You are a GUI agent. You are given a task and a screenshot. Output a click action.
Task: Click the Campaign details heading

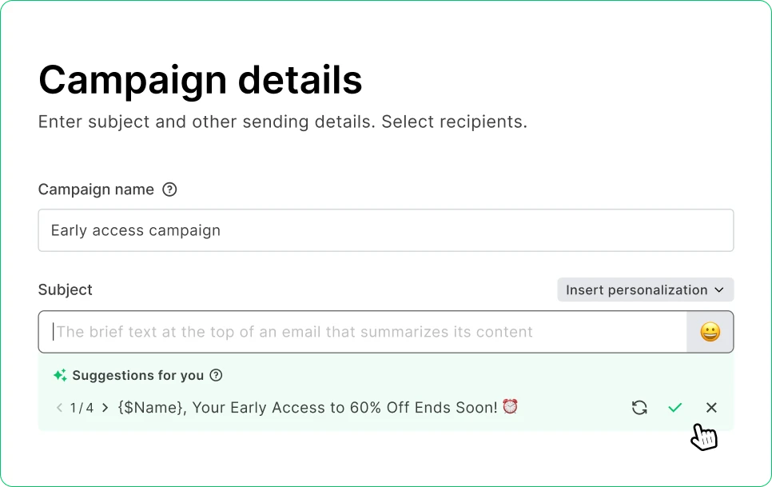201,80
